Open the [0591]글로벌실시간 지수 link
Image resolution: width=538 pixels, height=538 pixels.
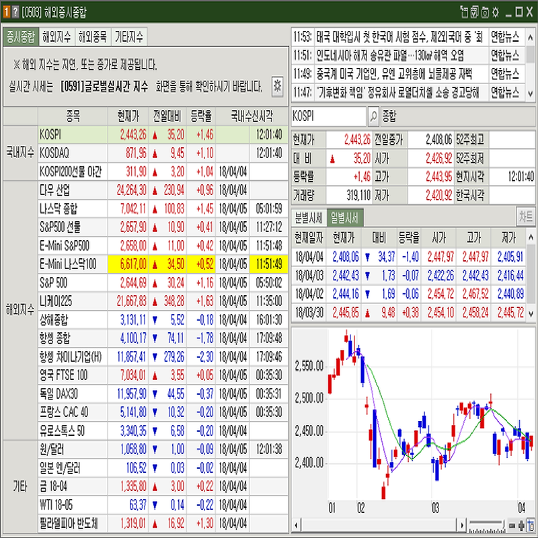(104, 86)
